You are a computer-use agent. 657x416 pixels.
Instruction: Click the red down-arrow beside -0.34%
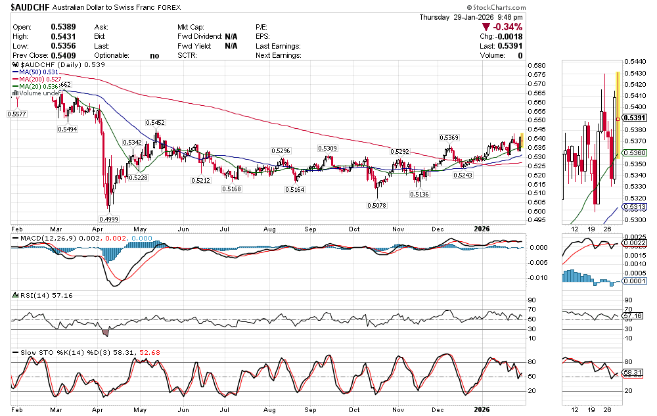486,27
